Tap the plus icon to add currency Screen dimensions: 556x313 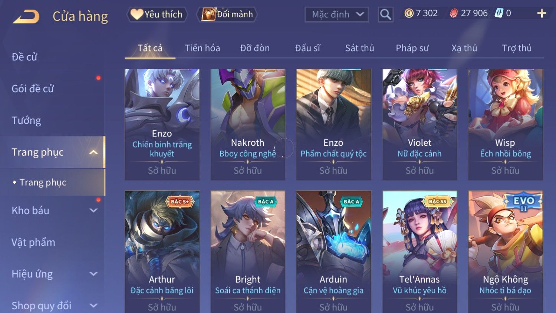(542, 13)
